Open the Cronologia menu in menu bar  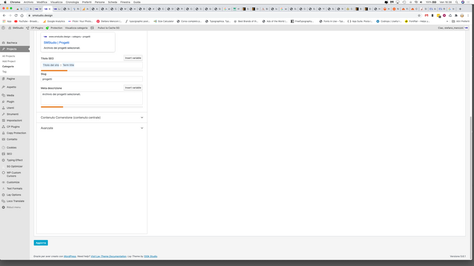pos(72,2)
